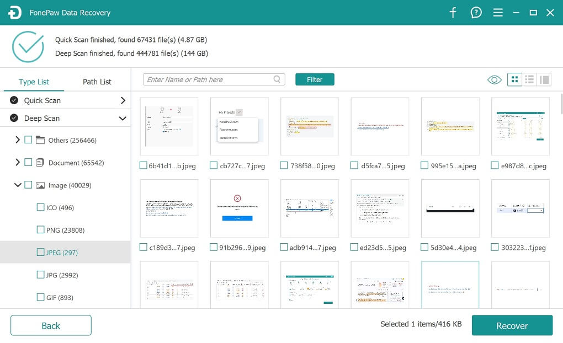Open thumbnail of e987d8...c.jpeg
Viewport: 563px width, 343px height.
(520, 126)
